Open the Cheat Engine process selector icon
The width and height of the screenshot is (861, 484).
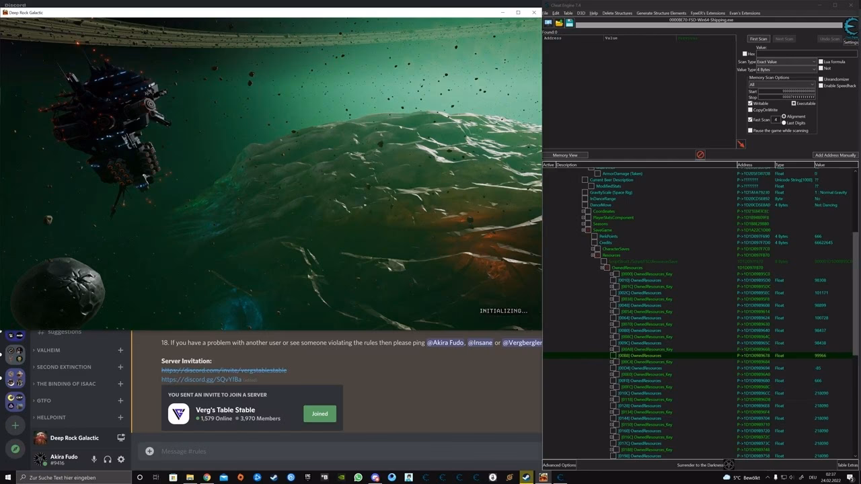coord(548,23)
